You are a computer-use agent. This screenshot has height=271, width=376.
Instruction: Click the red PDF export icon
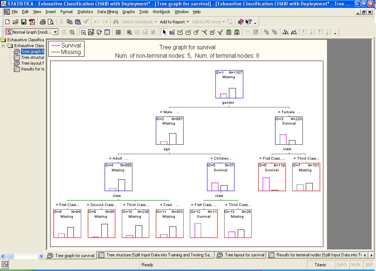click(x=32, y=22)
